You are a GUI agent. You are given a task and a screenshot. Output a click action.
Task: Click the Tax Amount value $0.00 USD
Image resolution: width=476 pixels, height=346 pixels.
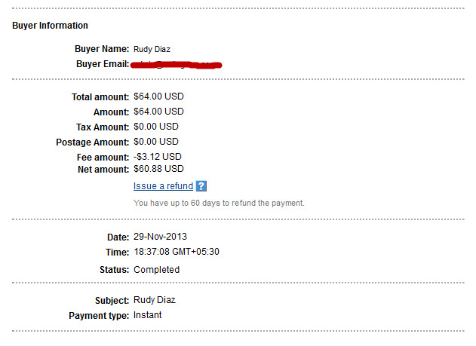[x=156, y=127]
